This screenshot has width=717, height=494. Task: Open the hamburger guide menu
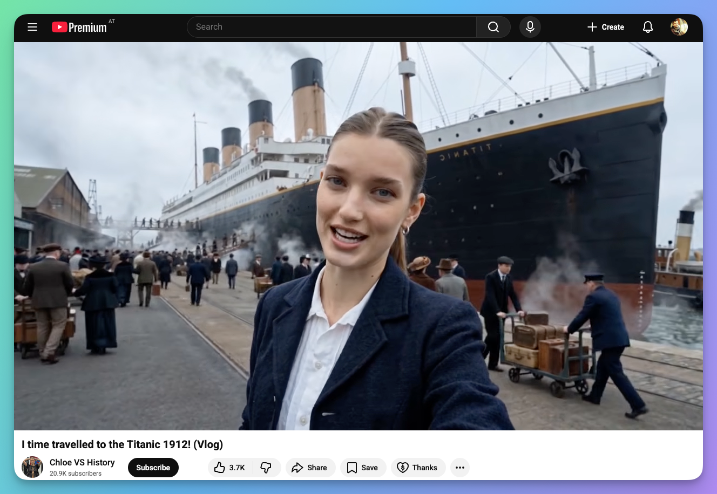pos(32,27)
